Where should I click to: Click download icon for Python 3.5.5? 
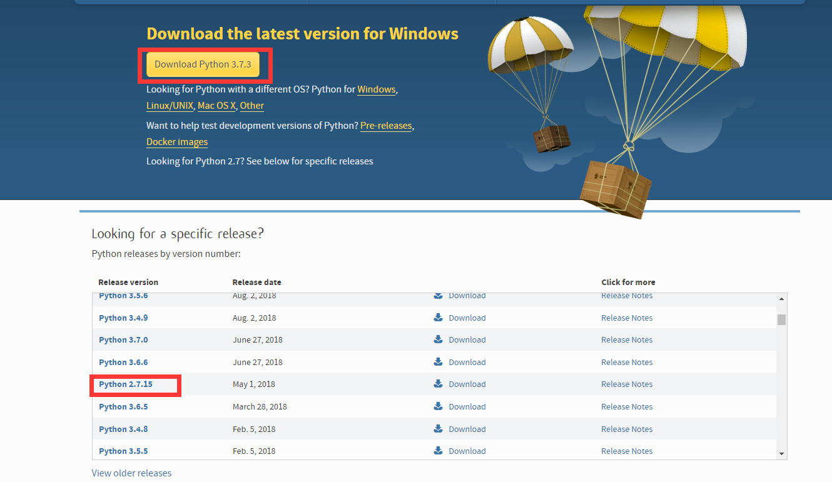[x=438, y=451]
